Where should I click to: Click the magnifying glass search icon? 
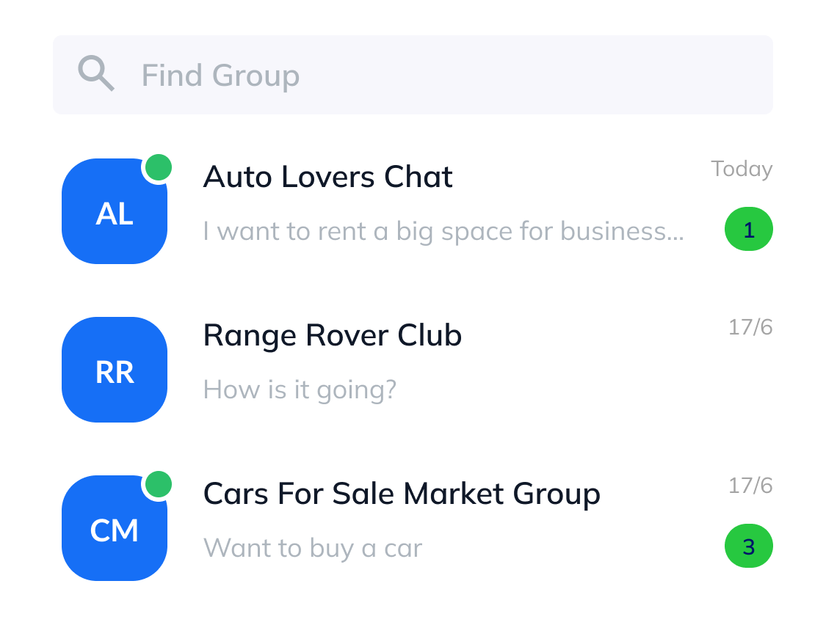tap(95, 73)
